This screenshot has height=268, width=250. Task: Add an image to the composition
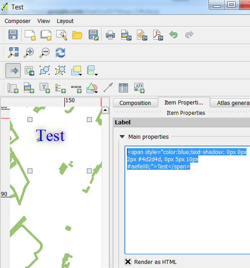(29, 88)
